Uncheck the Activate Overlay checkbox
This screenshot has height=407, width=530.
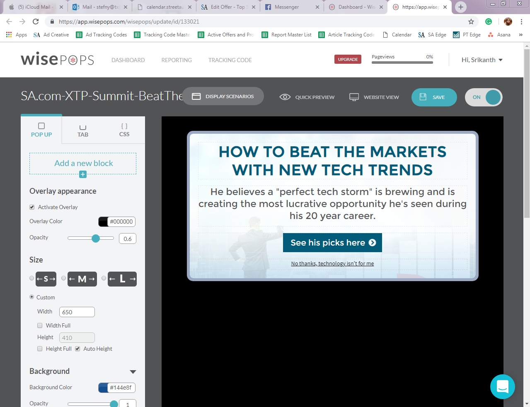coord(32,207)
